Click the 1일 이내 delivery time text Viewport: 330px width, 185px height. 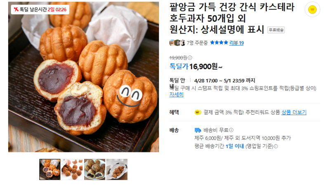pos(235,146)
